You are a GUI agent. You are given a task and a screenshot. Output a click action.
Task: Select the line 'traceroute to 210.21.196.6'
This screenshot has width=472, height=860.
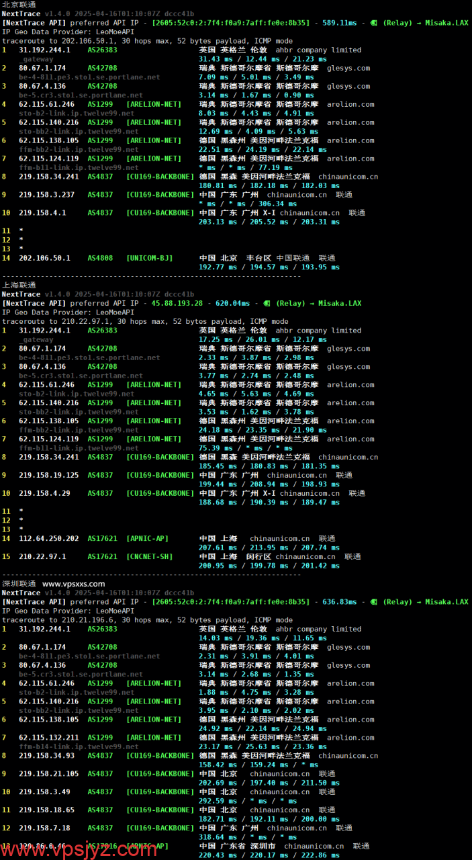pyautogui.click(x=147, y=620)
